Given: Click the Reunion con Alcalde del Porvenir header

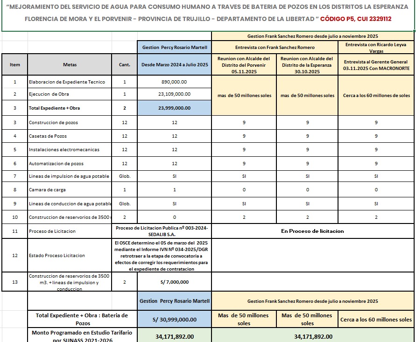Looking at the screenshot, I should click(244, 65).
